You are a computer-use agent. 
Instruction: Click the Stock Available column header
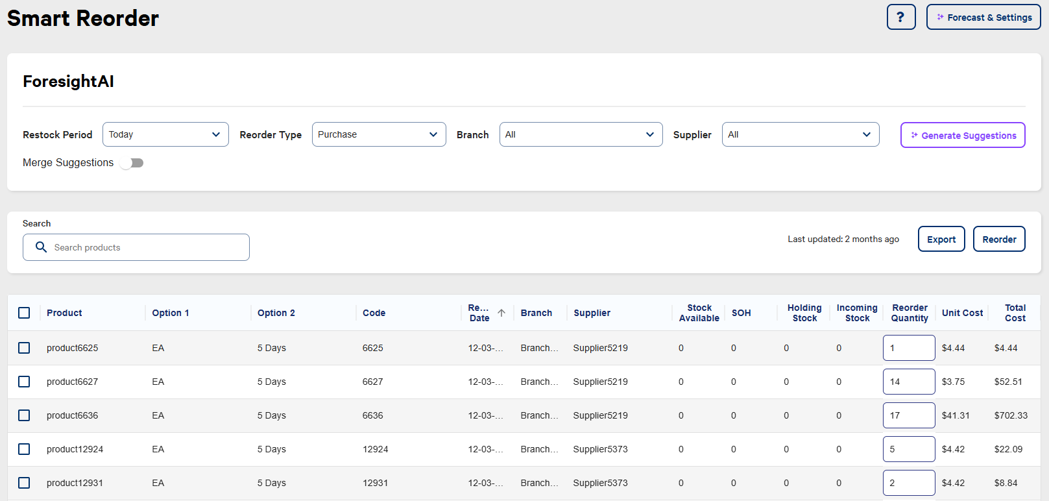(699, 313)
